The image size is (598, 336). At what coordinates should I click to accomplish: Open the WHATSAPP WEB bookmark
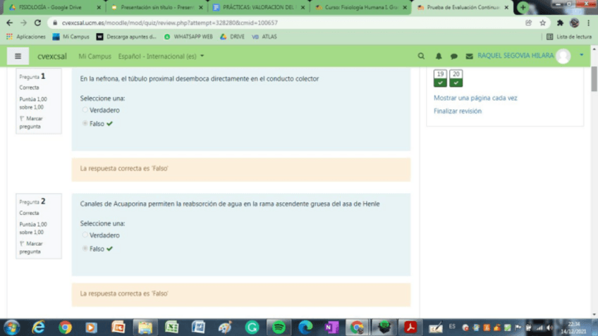(188, 37)
